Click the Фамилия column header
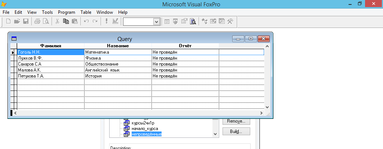The width and height of the screenshot is (383, 149). pyautogui.click(x=50, y=46)
